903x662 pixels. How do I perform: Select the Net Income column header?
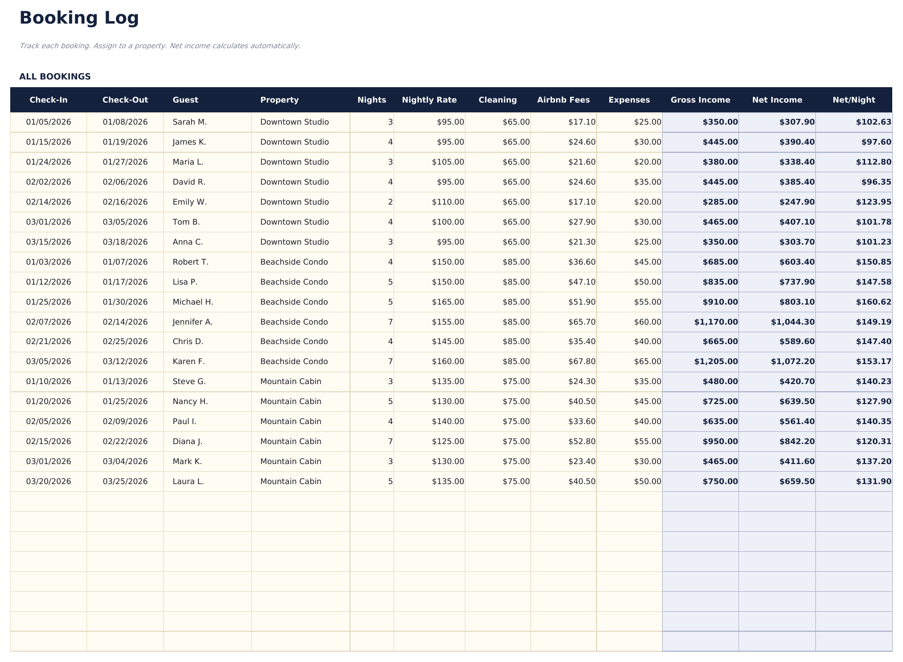776,100
